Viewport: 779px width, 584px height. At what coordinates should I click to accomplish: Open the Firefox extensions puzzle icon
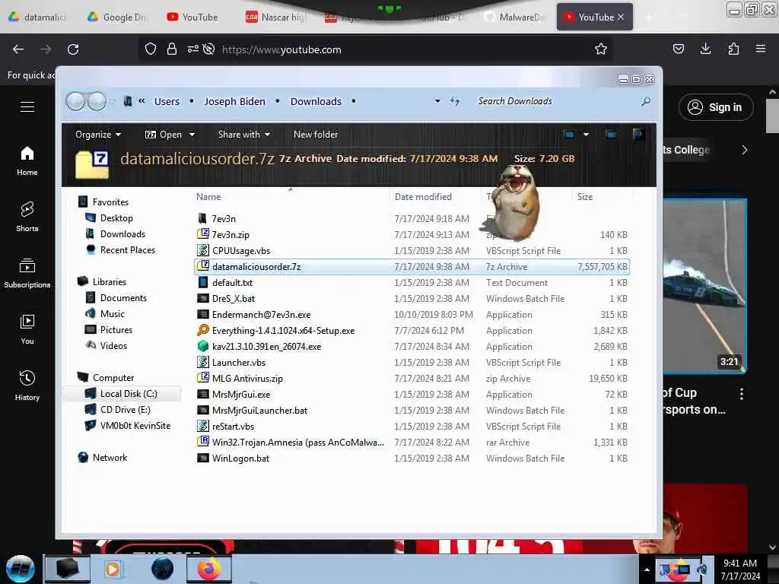(x=733, y=49)
